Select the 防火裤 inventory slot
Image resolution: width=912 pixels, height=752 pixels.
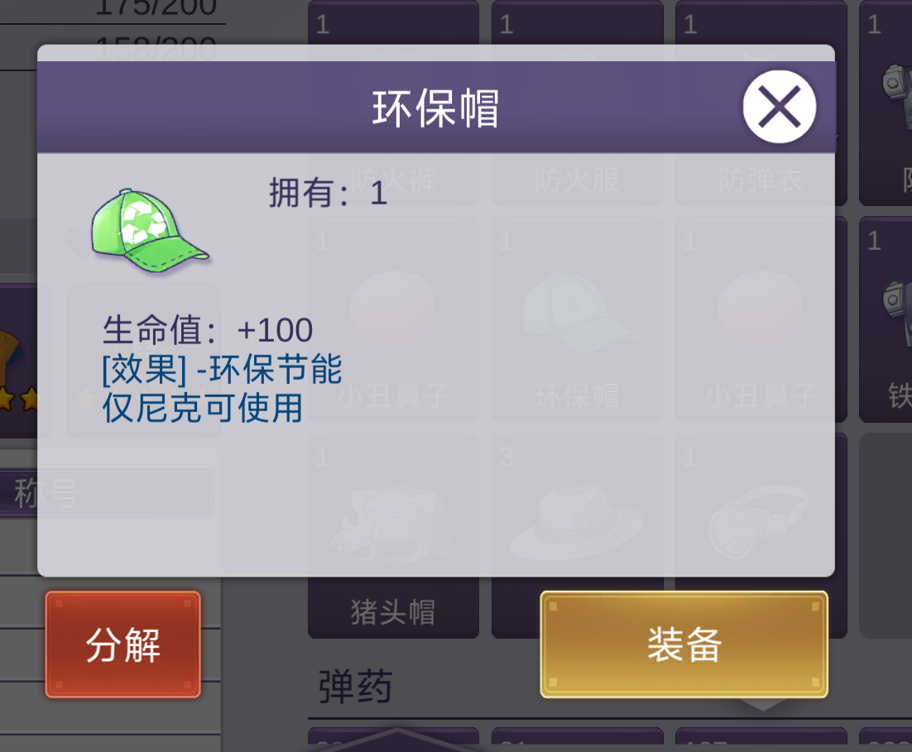[x=393, y=103]
